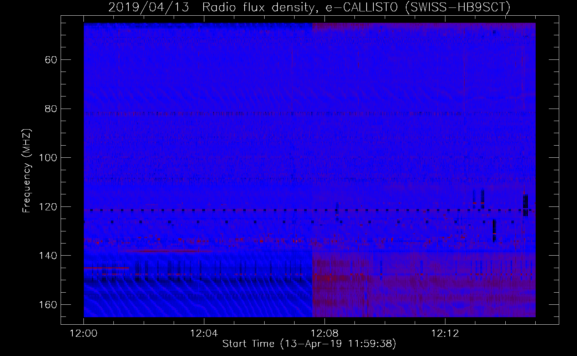Viewport: 577px width, 356px height.
Task: Click the 'Start Time (13-Apr-19 11:59:38)' label
Action: [x=309, y=344]
